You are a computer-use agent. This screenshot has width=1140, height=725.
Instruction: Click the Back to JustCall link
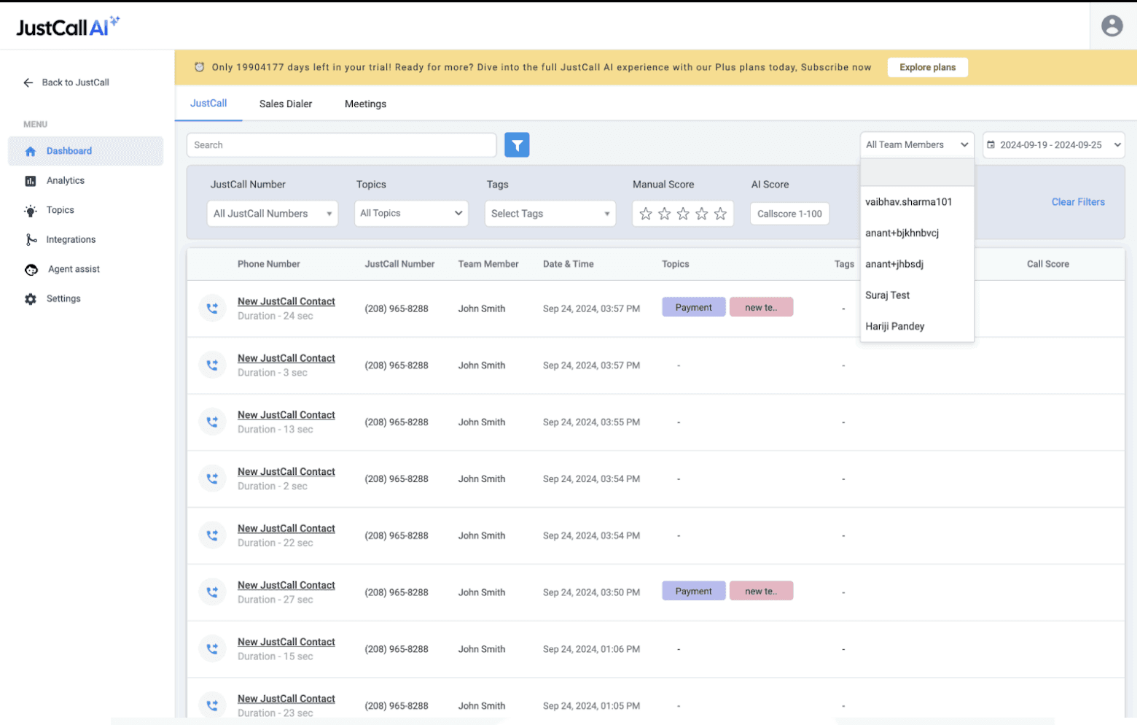(76, 83)
